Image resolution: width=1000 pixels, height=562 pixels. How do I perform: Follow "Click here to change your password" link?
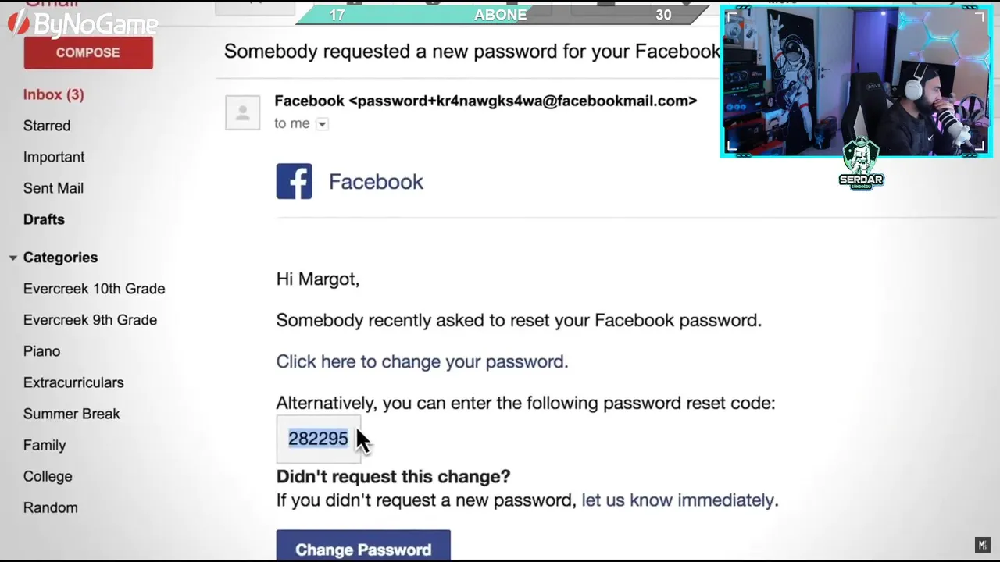(422, 361)
